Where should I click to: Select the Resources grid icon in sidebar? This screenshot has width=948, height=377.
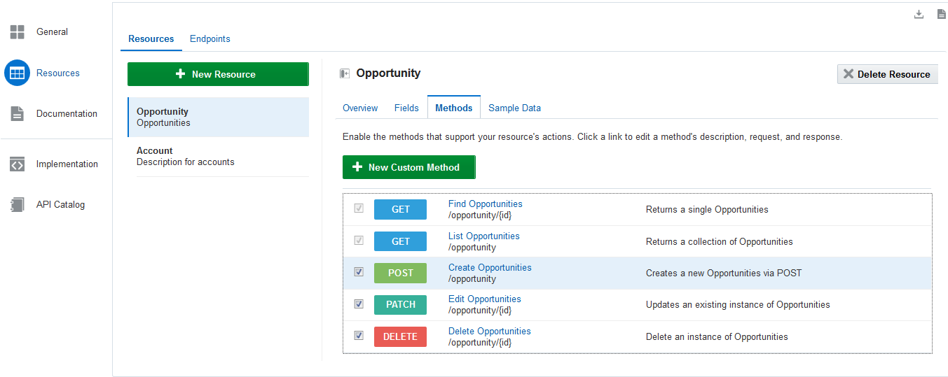pos(18,73)
